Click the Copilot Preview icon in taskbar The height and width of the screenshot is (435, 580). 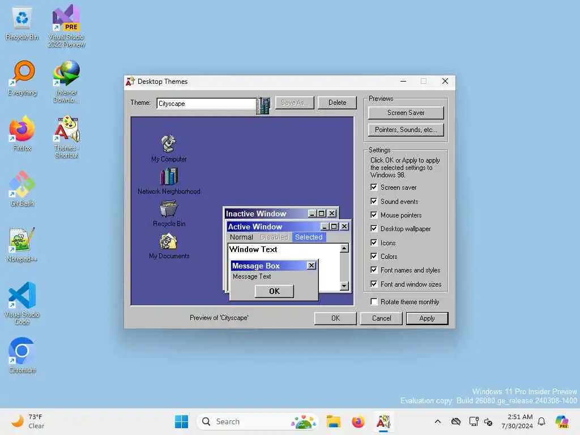click(561, 421)
